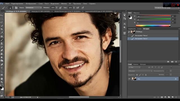Select the Zoom tool
Image resolution: width=180 pixels, height=101 pixels.
click(x=2, y=82)
